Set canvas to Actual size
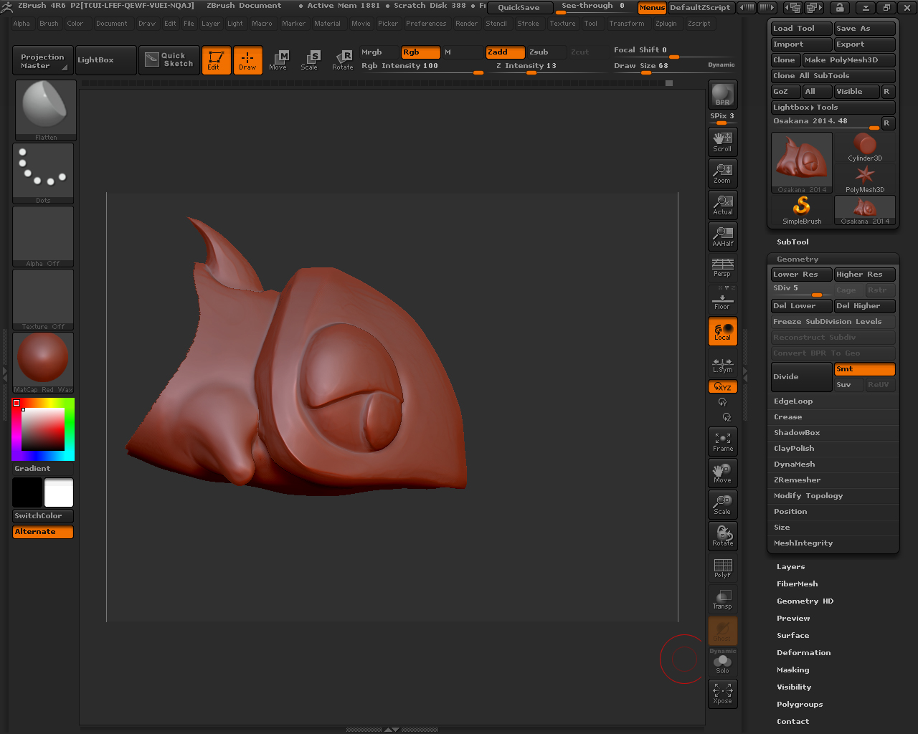Screen dimensions: 918x734 click(722, 204)
